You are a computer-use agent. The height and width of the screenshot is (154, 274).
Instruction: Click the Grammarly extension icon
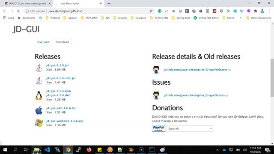click(x=160, y=11)
